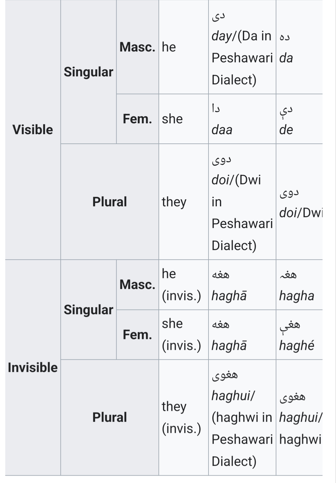The image size is (336, 483).
Task: Click the "Masc." header in Visible section
Action: 137,47
